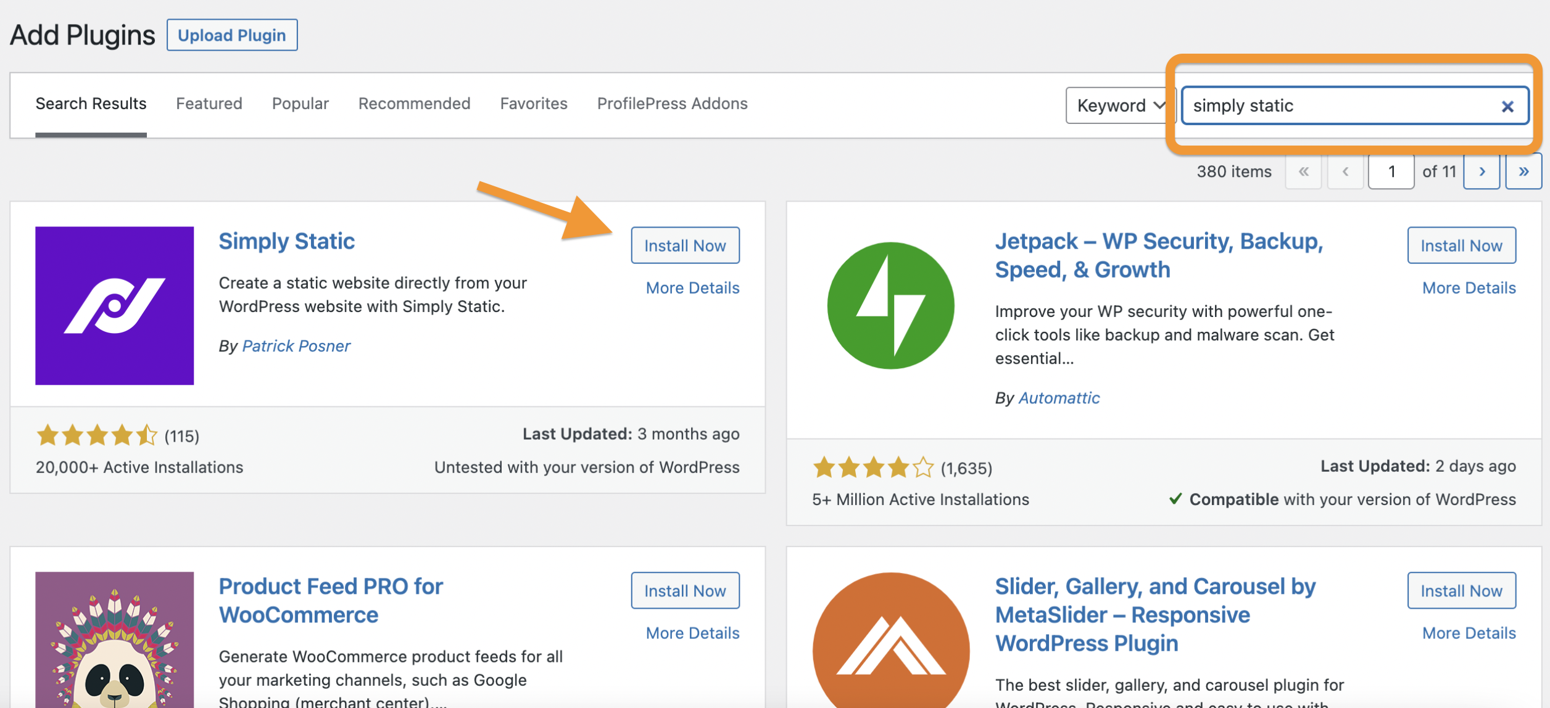Install Product Feed PRO for WooCommerce
1550x708 pixels.
click(x=685, y=591)
